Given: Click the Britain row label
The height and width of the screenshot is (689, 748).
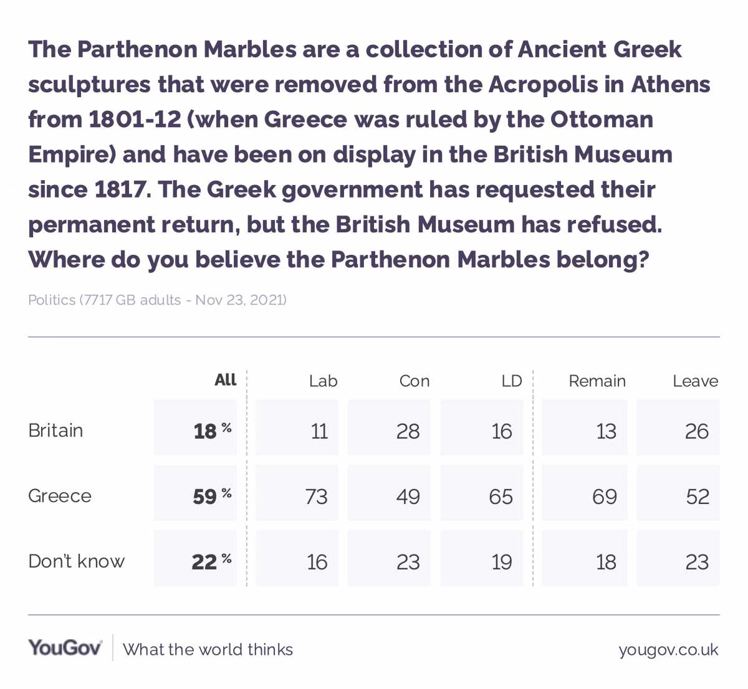Looking at the screenshot, I should (55, 430).
